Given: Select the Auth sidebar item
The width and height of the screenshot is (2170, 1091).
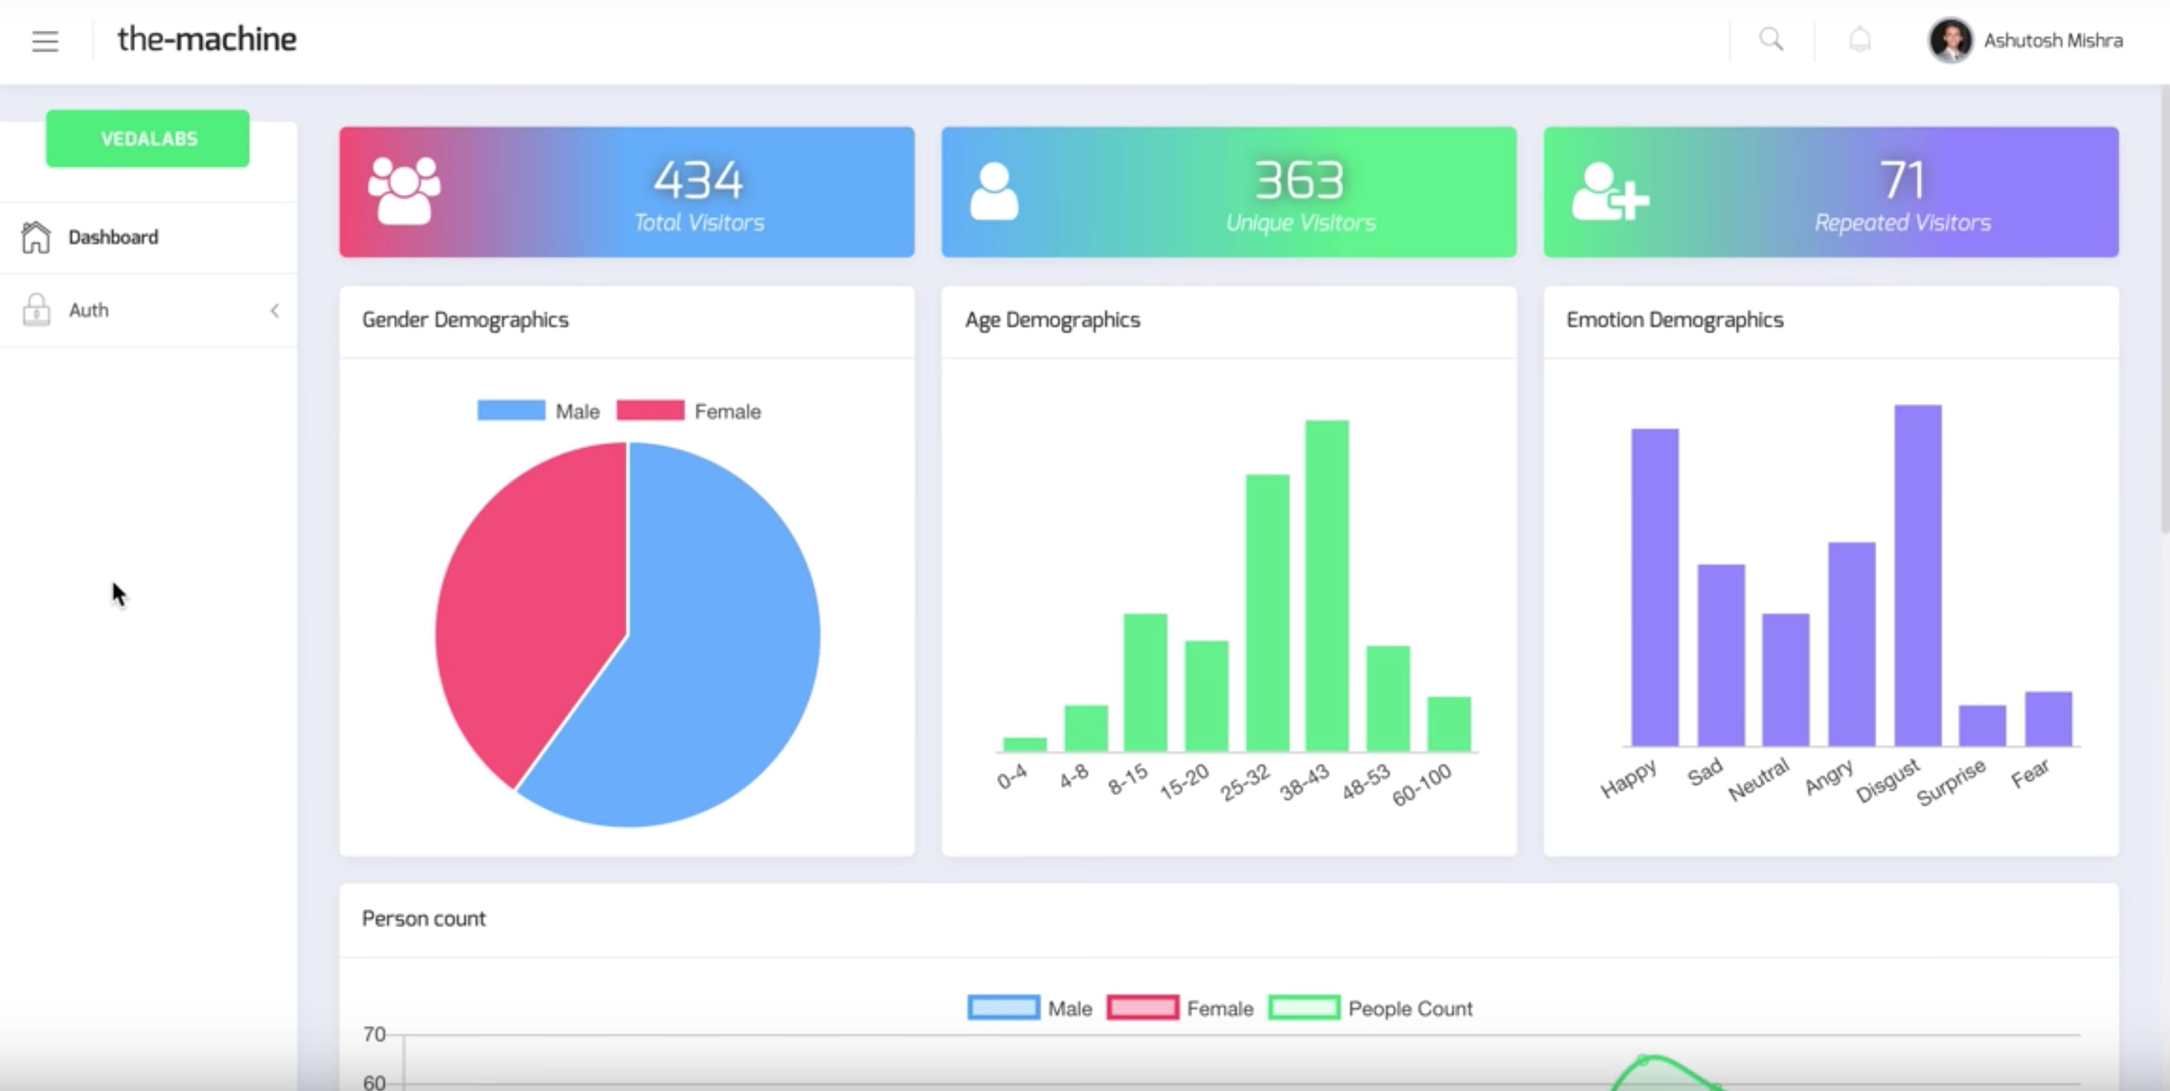Looking at the screenshot, I should (x=89, y=311).
